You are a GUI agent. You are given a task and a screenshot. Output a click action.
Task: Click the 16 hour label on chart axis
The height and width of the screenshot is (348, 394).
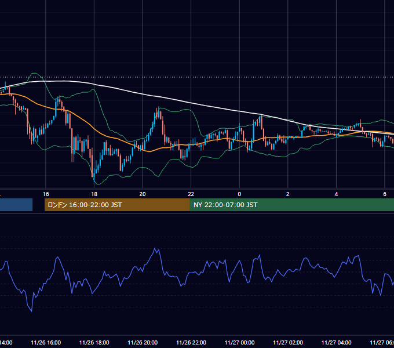pos(46,194)
